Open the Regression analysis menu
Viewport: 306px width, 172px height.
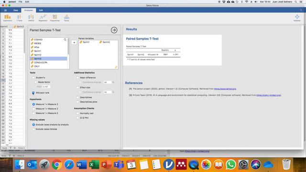click(43, 18)
